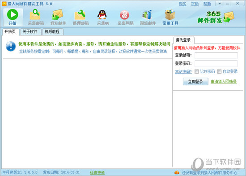Viewport: 246px width, 176px height.
Task: Click the 主程序版本 5.0.5.8 status text
Action: 20,172
